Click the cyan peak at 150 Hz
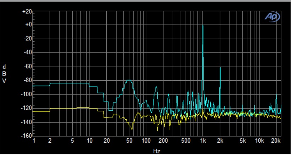Viewport: 291px width, 155px height. point(156,87)
